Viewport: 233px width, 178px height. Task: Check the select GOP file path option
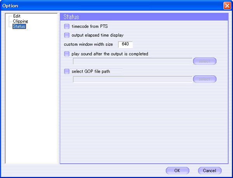pyautogui.click(x=67, y=71)
